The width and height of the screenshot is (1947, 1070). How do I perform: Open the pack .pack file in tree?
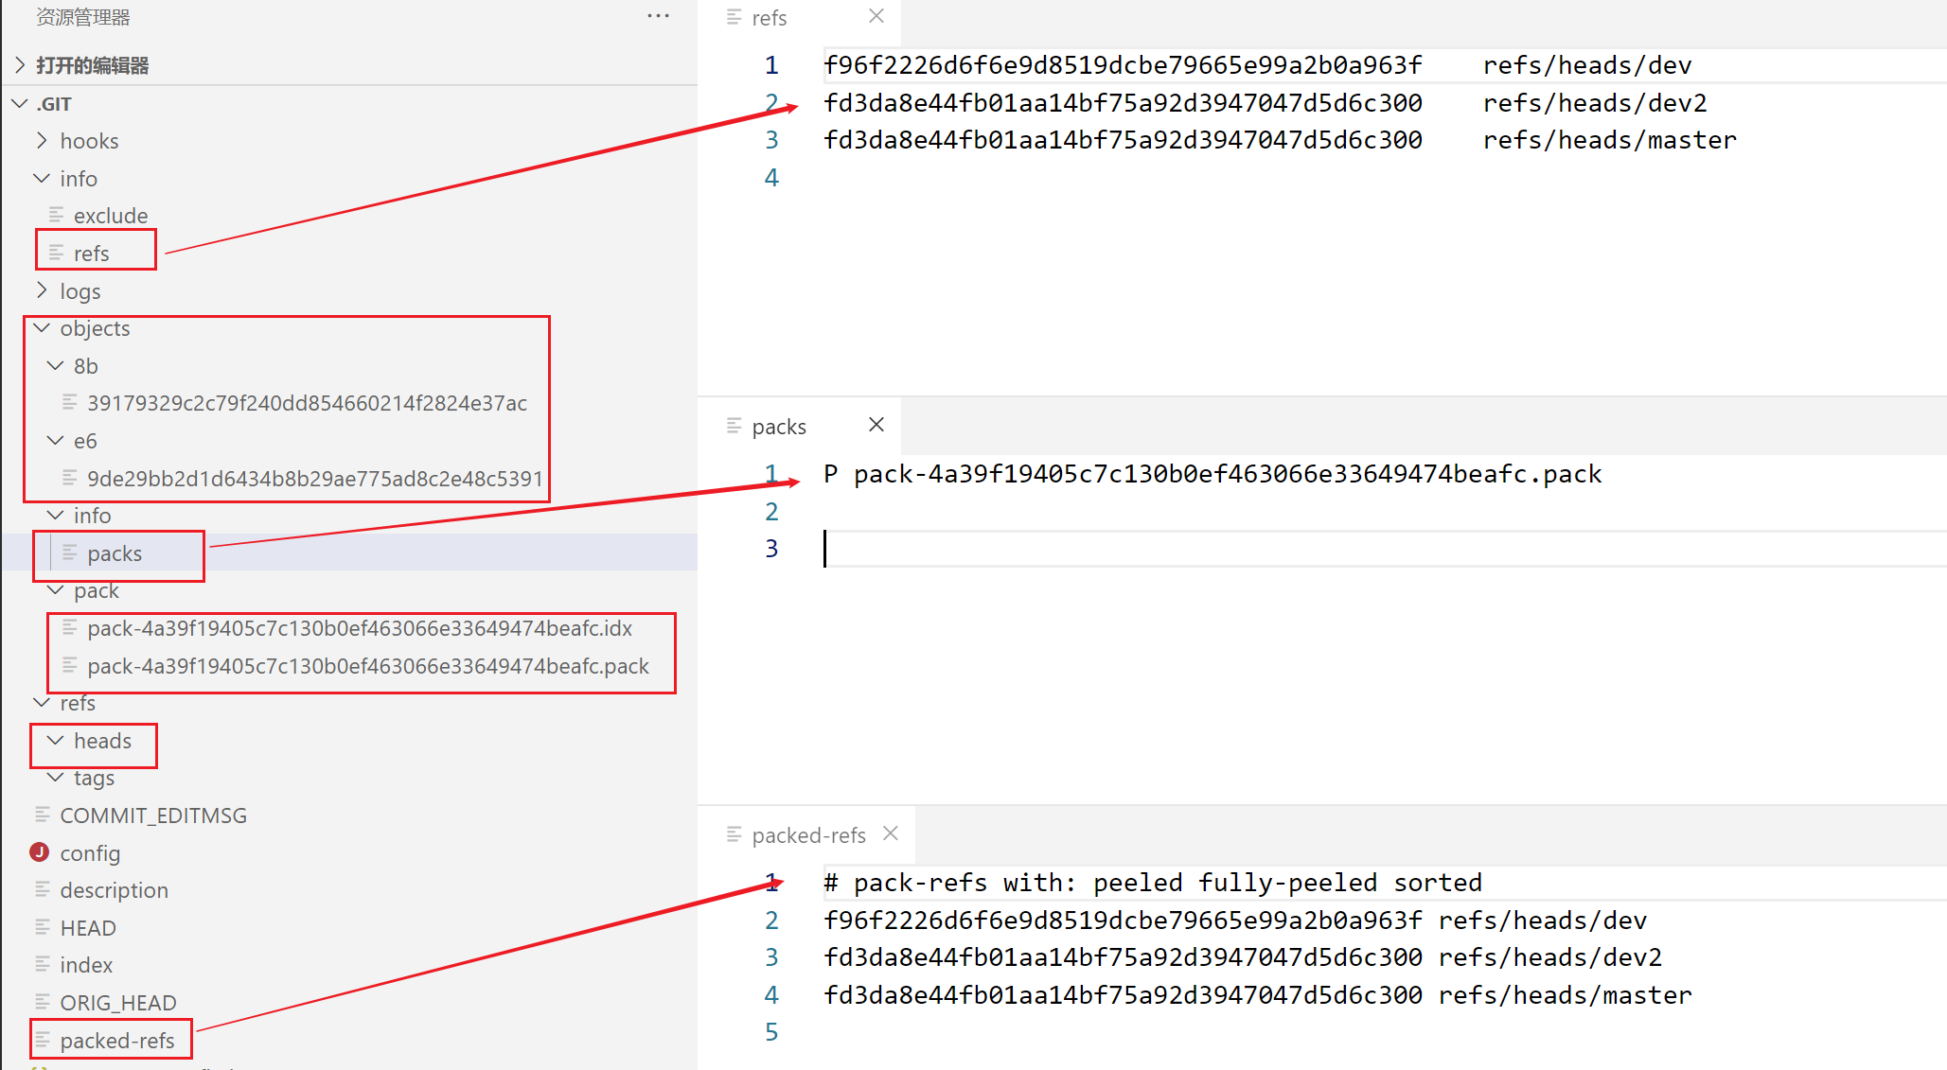point(368,666)
